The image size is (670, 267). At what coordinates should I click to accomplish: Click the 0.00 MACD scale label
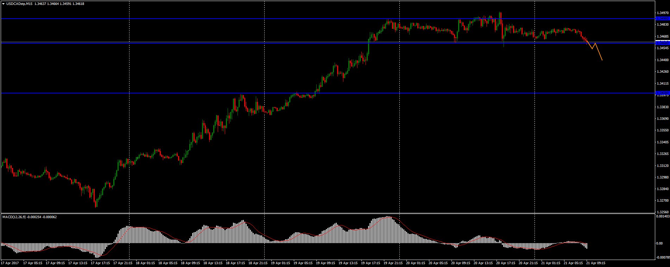(x=659, y=243)
